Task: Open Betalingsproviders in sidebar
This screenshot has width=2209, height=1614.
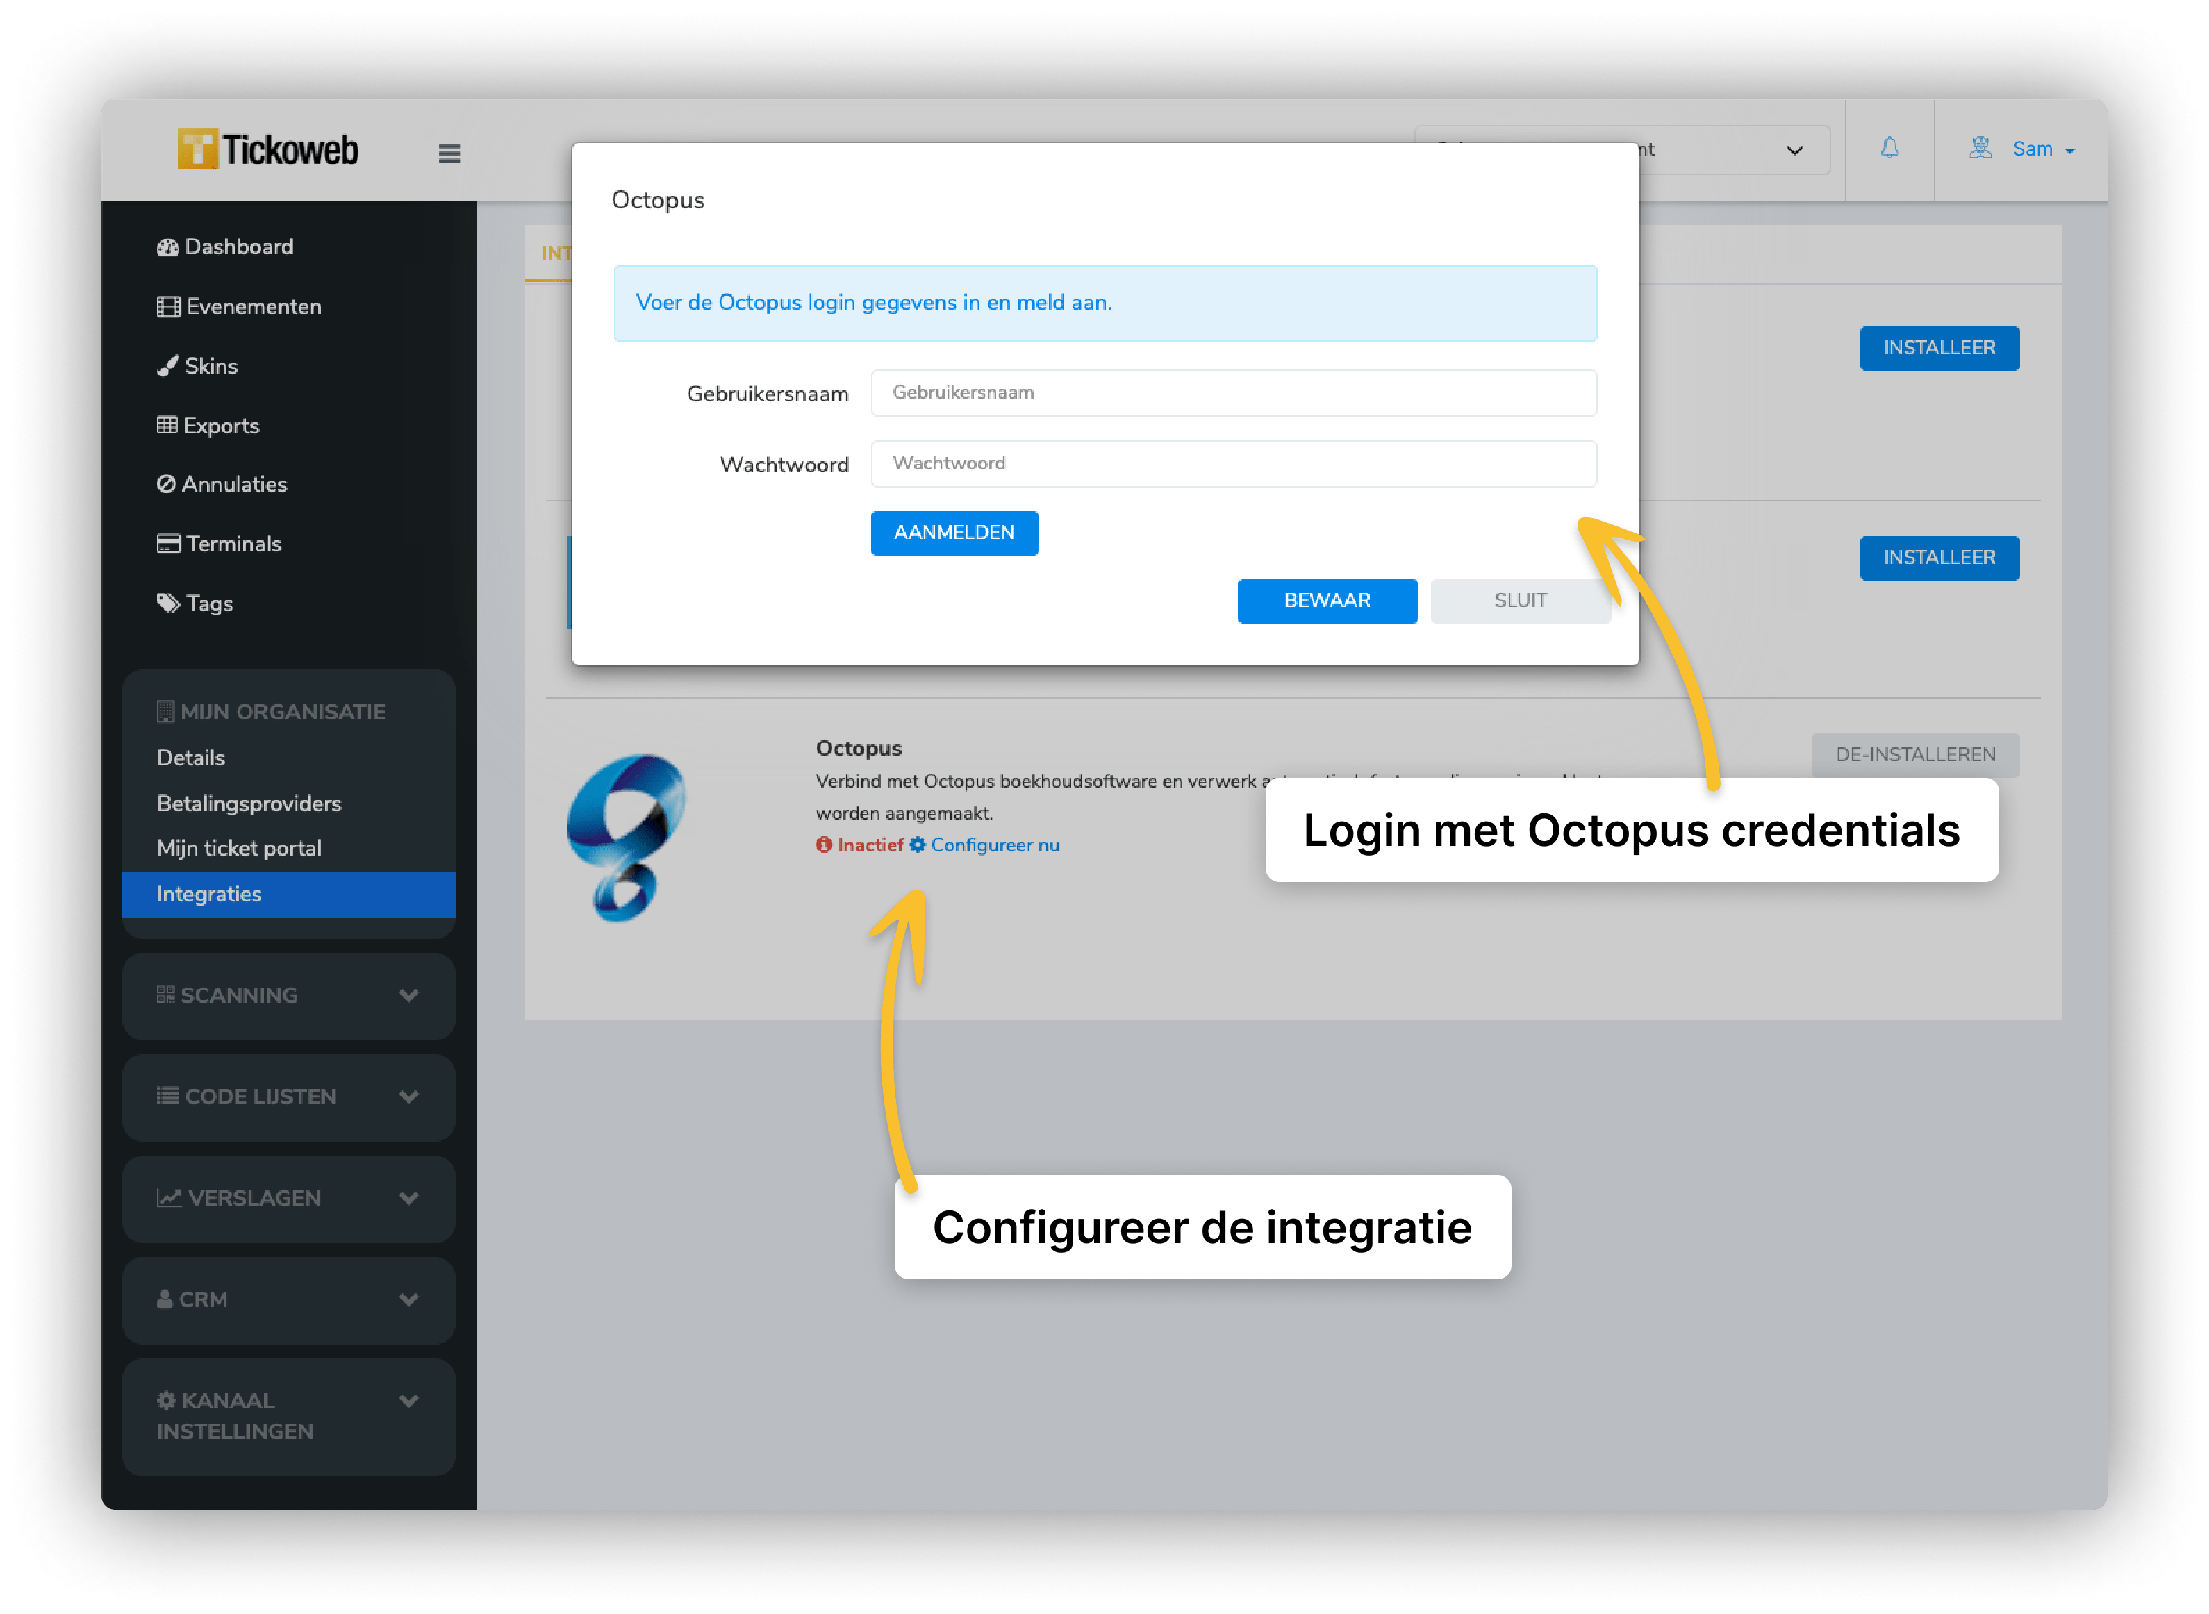Action: [x=249, y=804]
